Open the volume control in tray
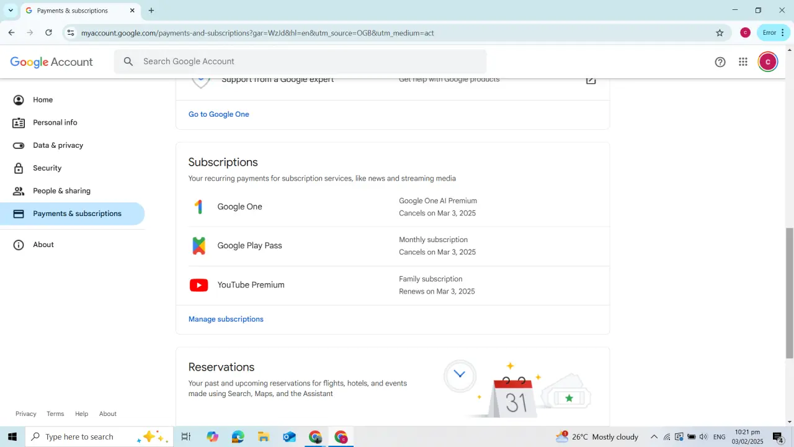This screenshot has width=794, height=447. (x=703, y=437)
